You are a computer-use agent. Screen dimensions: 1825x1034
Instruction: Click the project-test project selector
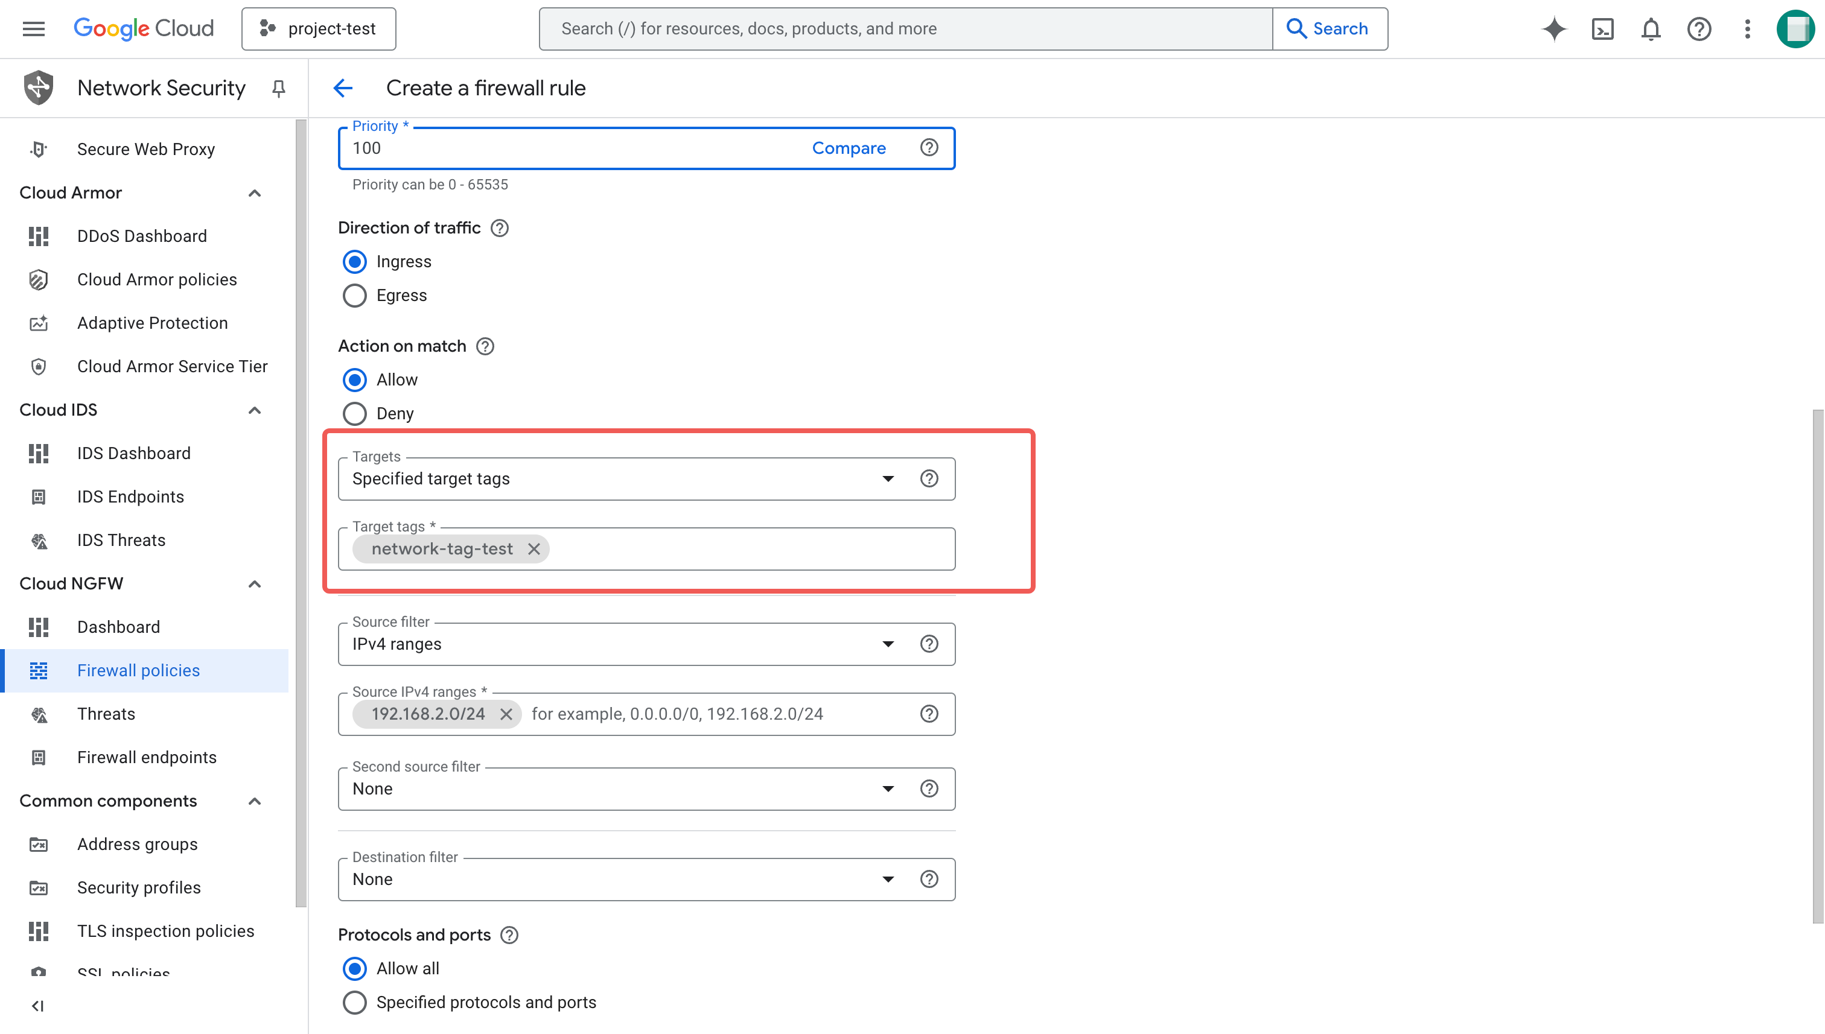318,29
